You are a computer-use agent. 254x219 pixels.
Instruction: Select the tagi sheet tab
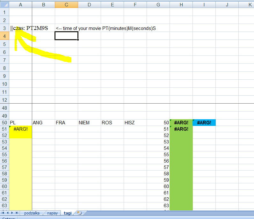coord(67,213)
